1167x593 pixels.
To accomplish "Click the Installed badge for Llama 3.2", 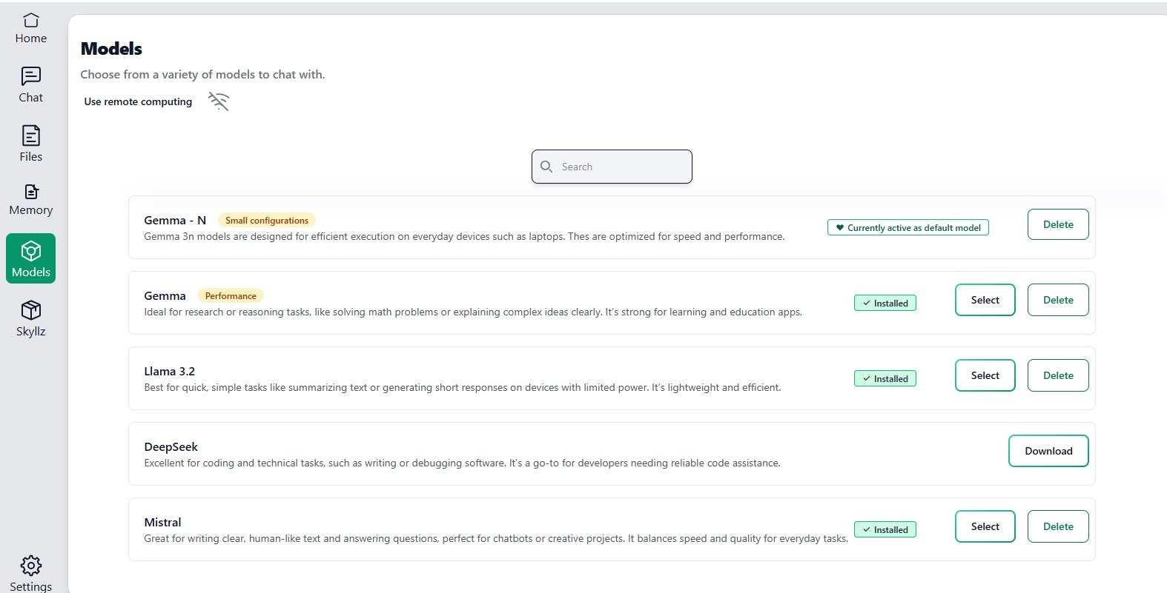I will point(885,379).
